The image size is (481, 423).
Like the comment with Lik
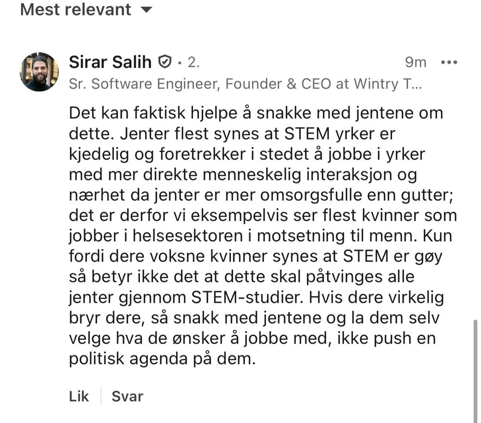coord(79,397)
